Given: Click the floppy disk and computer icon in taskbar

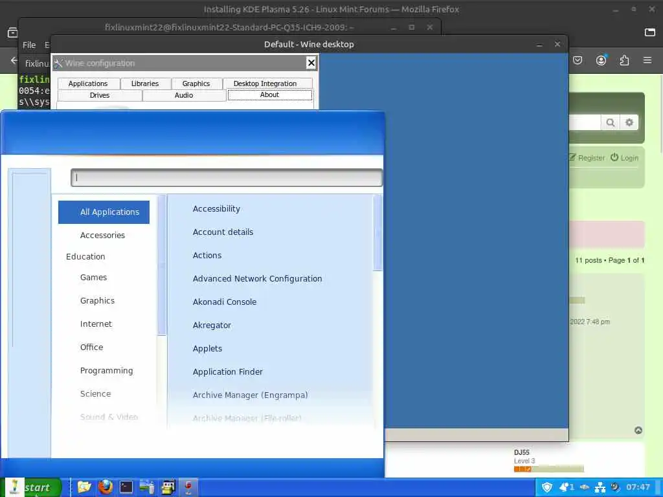Looking at the screenshot, I should pos(168,487).
